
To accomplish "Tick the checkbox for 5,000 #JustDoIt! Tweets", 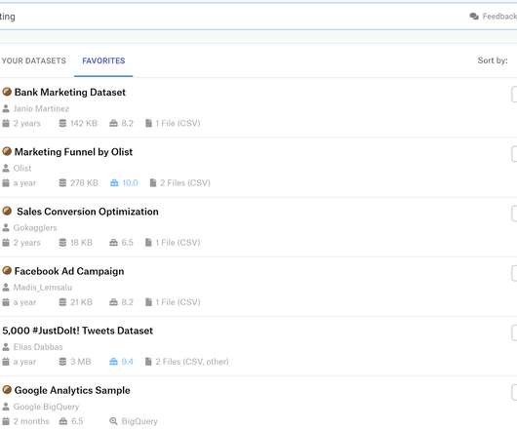I will coord(514,333).
